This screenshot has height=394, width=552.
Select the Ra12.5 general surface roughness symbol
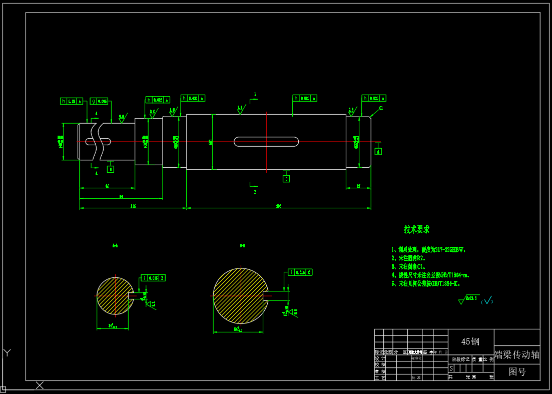pyautogui.click(x=469, y=299)
